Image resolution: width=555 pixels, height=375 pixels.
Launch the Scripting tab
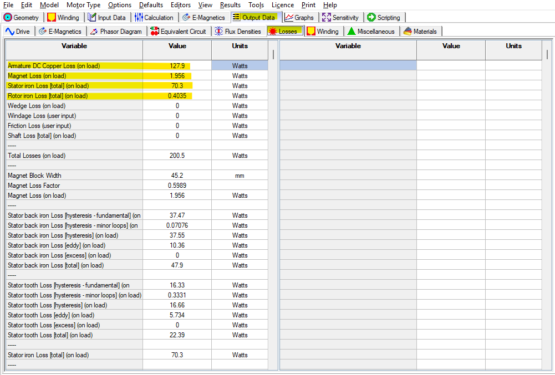384,17
